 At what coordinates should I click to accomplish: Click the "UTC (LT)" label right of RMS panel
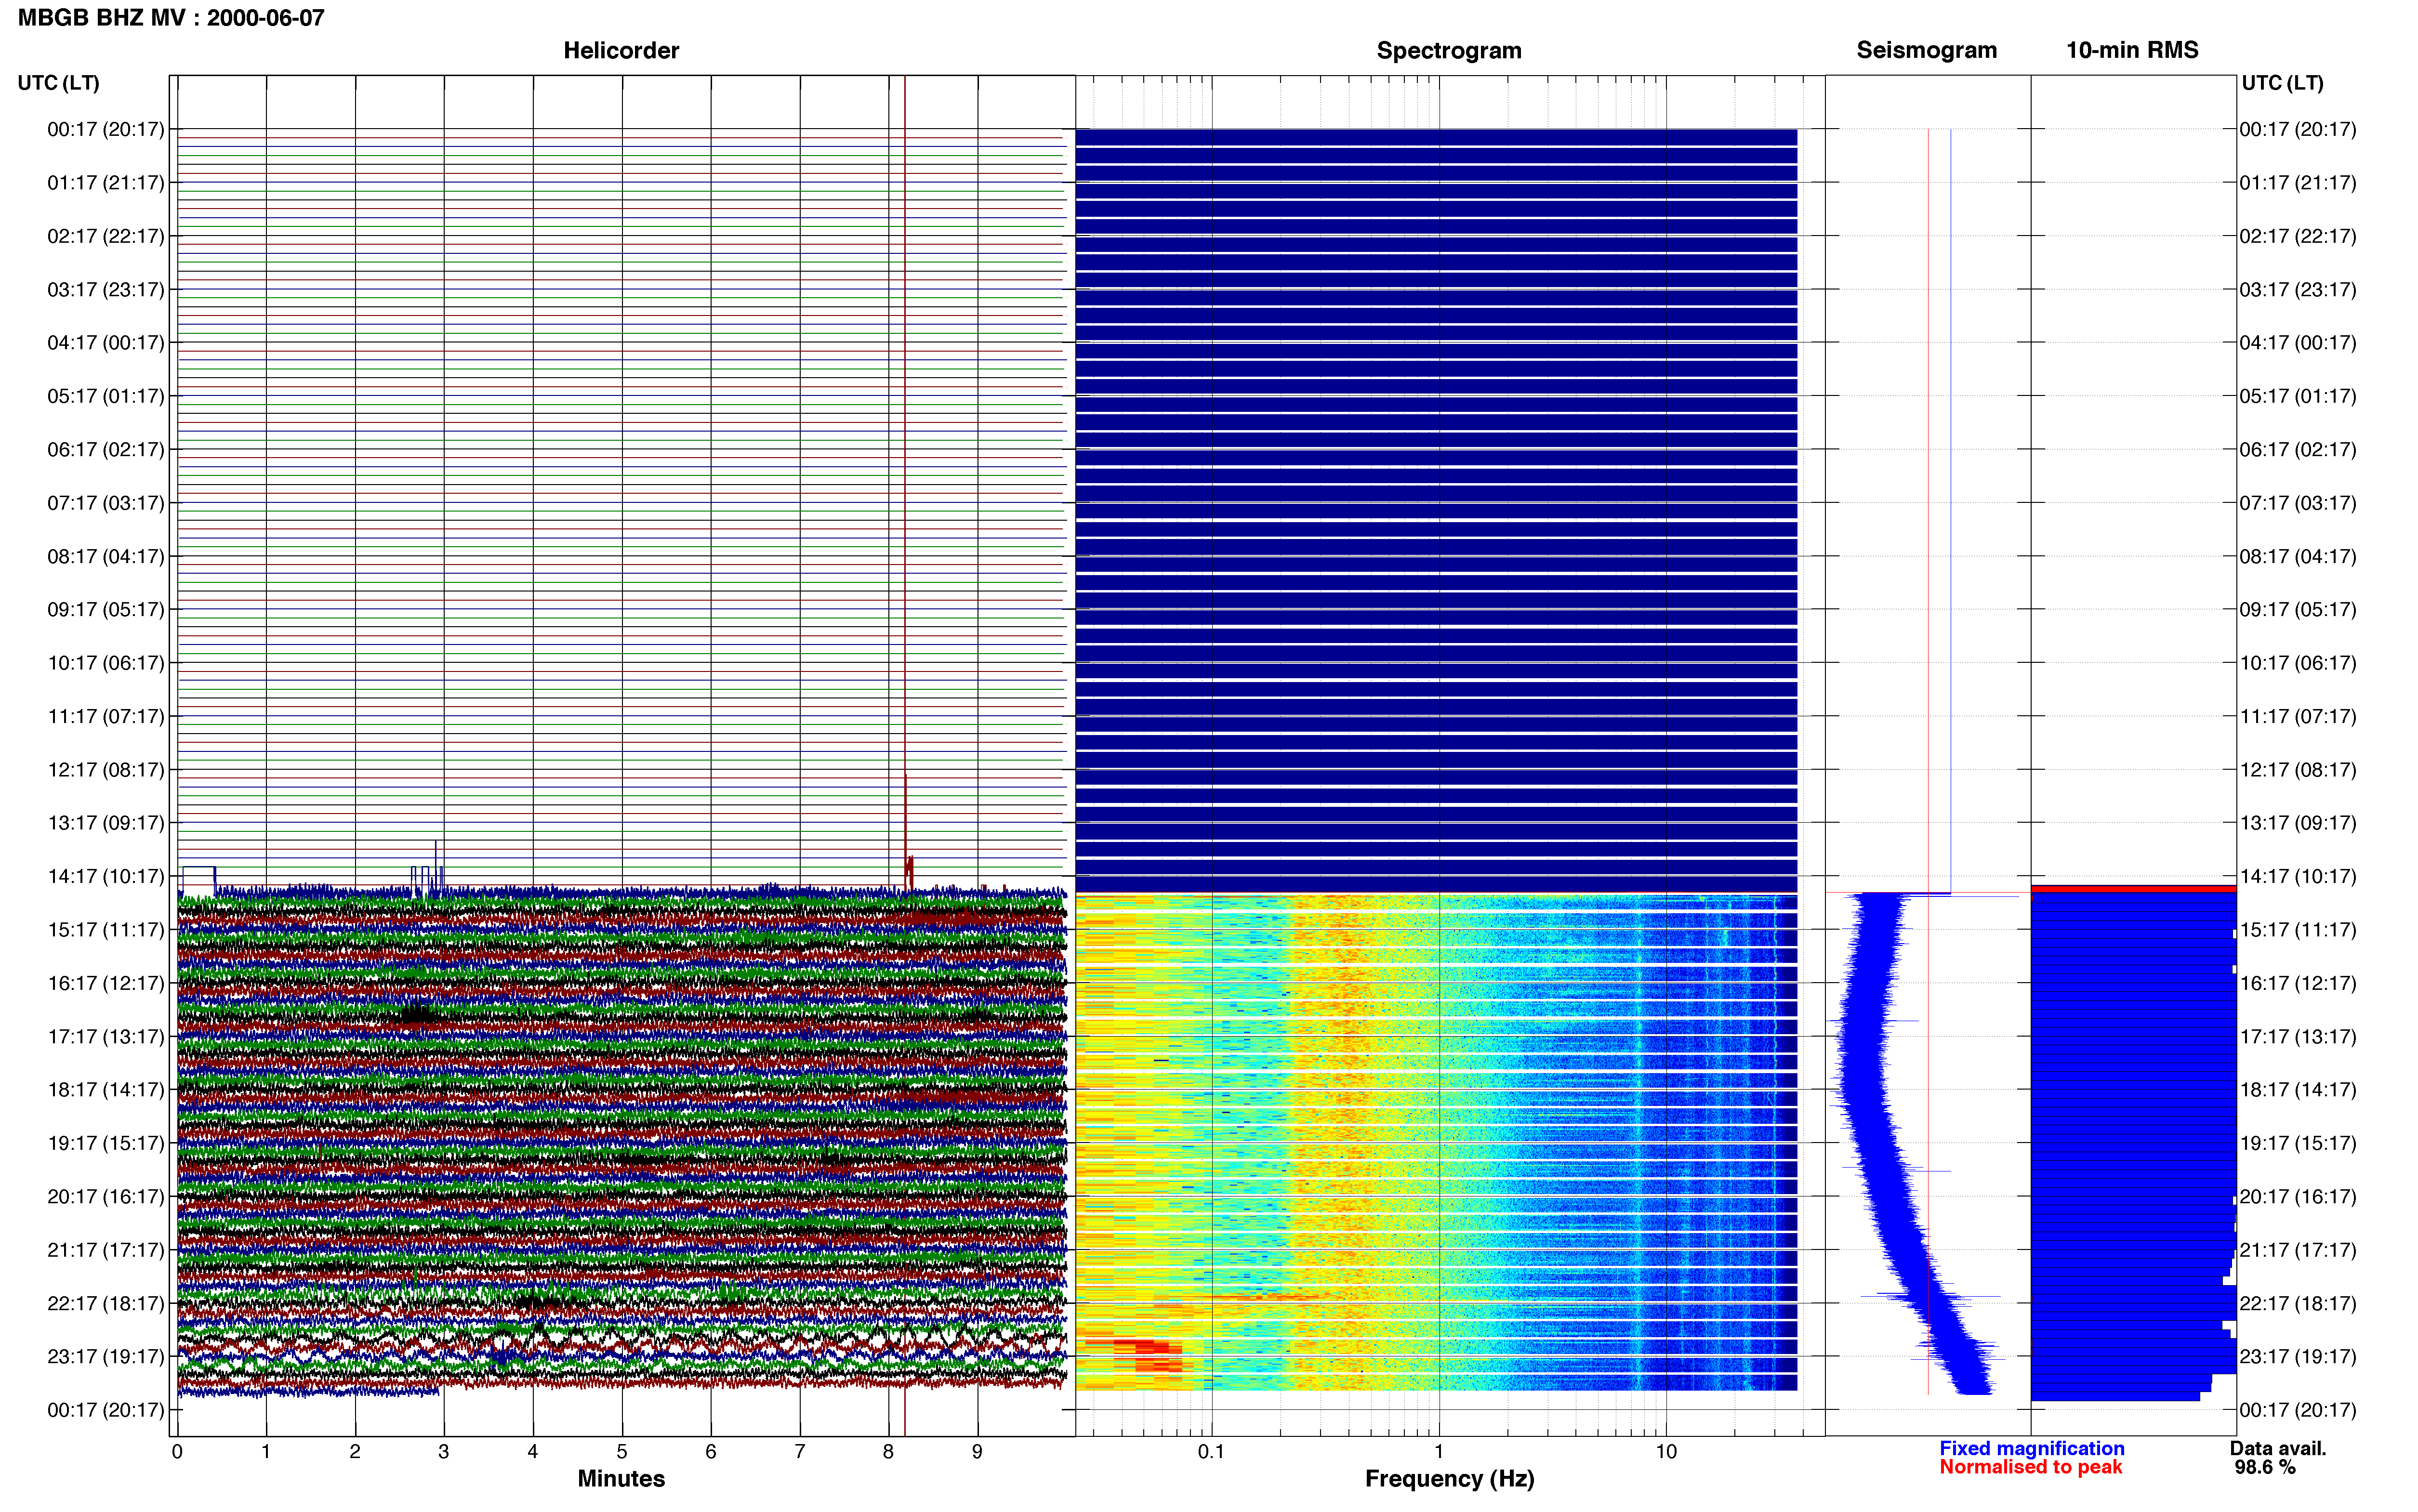pyautogui.click(x=2282, y=83)
